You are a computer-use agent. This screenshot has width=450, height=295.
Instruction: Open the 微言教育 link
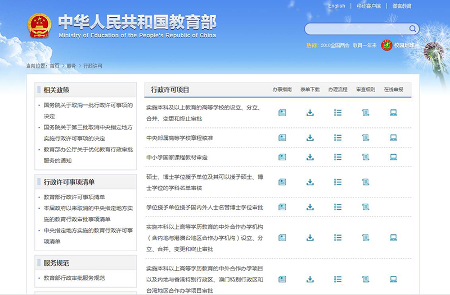click(x=402, y=6)
